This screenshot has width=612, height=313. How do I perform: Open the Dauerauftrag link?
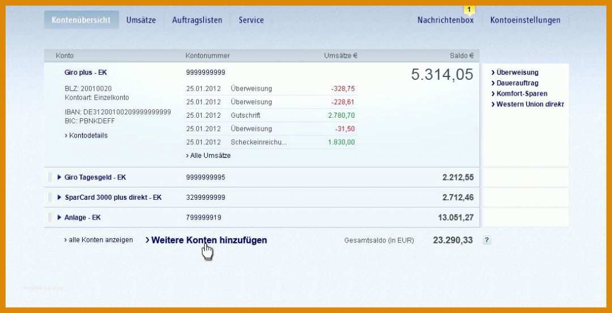click(x=514, y=83)
